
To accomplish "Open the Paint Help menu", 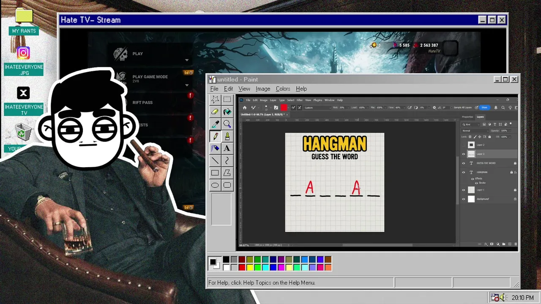I will pos(301,89).
